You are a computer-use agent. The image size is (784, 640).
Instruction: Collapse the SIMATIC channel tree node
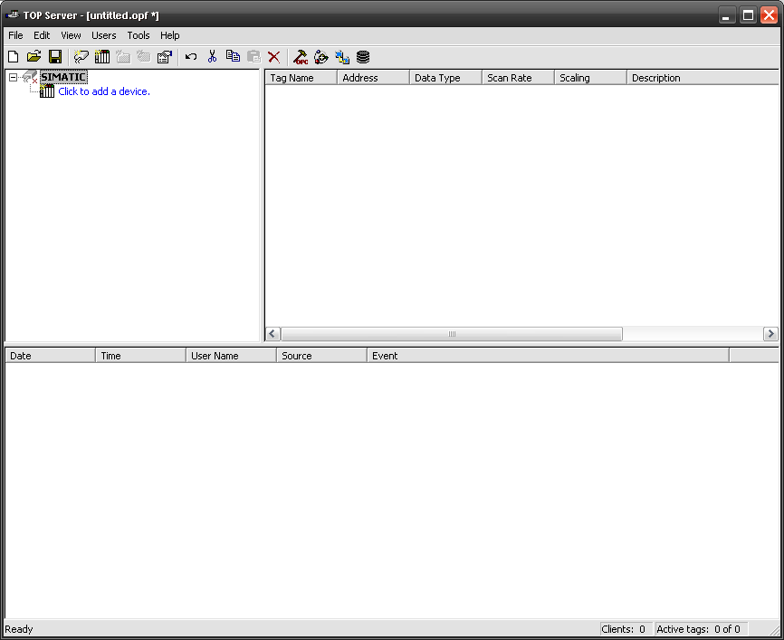tap(13, 78)
